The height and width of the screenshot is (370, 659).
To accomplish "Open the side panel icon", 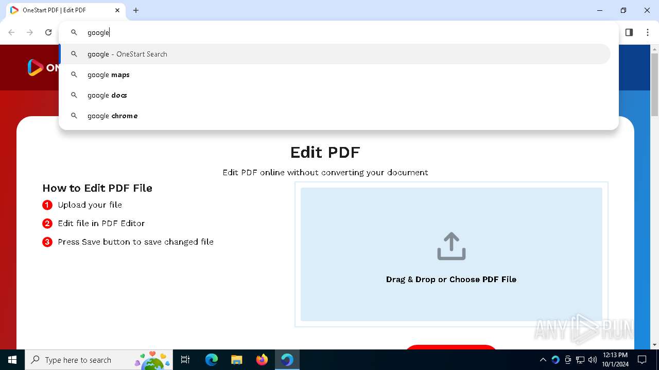I will (629, 32).
